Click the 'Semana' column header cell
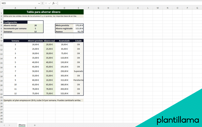The width and height of the screenshot is (202, 127). [15, 41]
